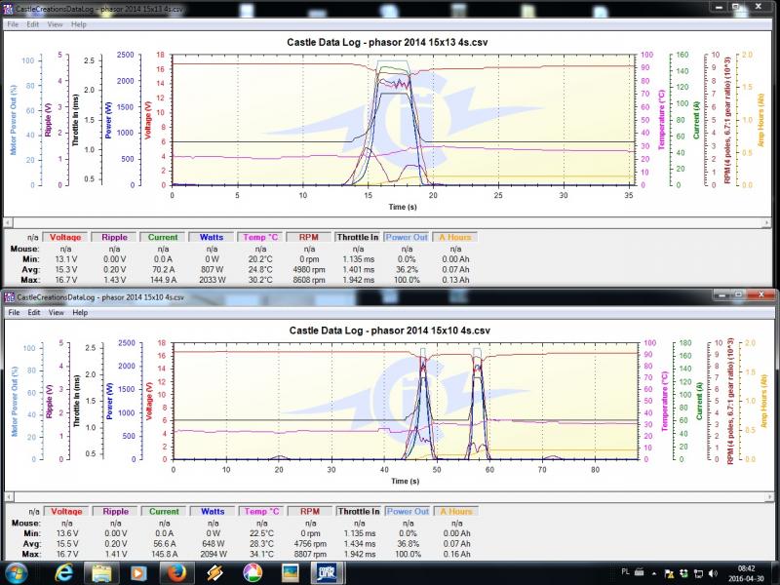Open Firefox from the taskbar

click(176, 570)
